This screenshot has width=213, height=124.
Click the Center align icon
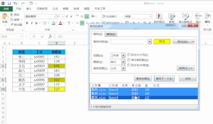point(82,23)
